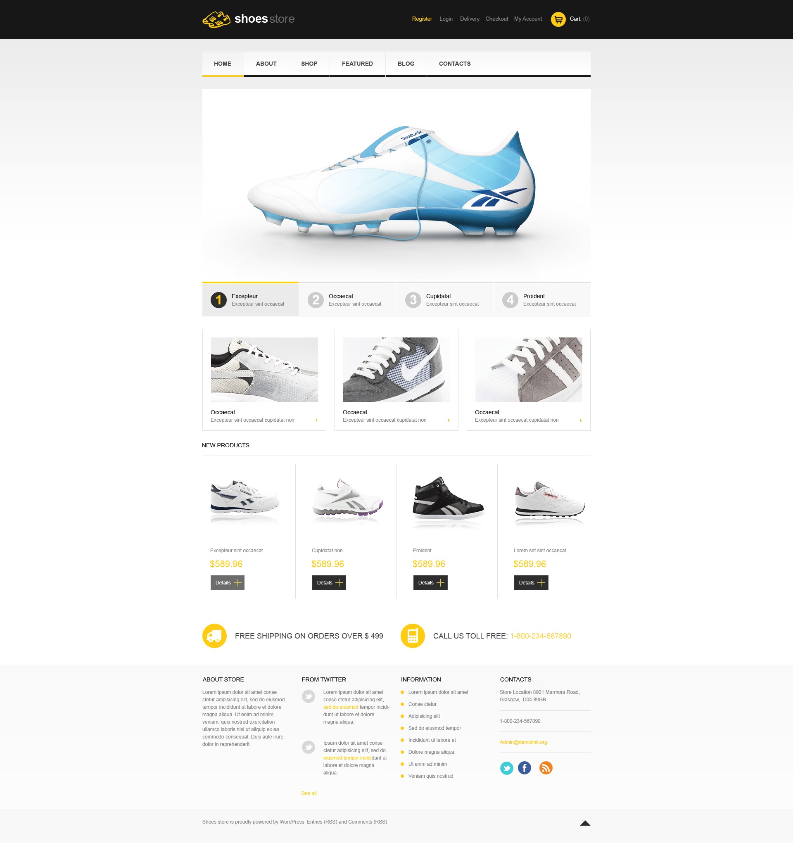Click toll free number 1-800-234-567890
This screenshot has height=843, width=793.
pos(541,636)
